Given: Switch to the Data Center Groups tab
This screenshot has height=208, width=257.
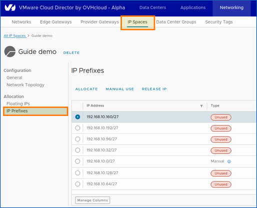Looking at the screenshot, I should 176,22.
